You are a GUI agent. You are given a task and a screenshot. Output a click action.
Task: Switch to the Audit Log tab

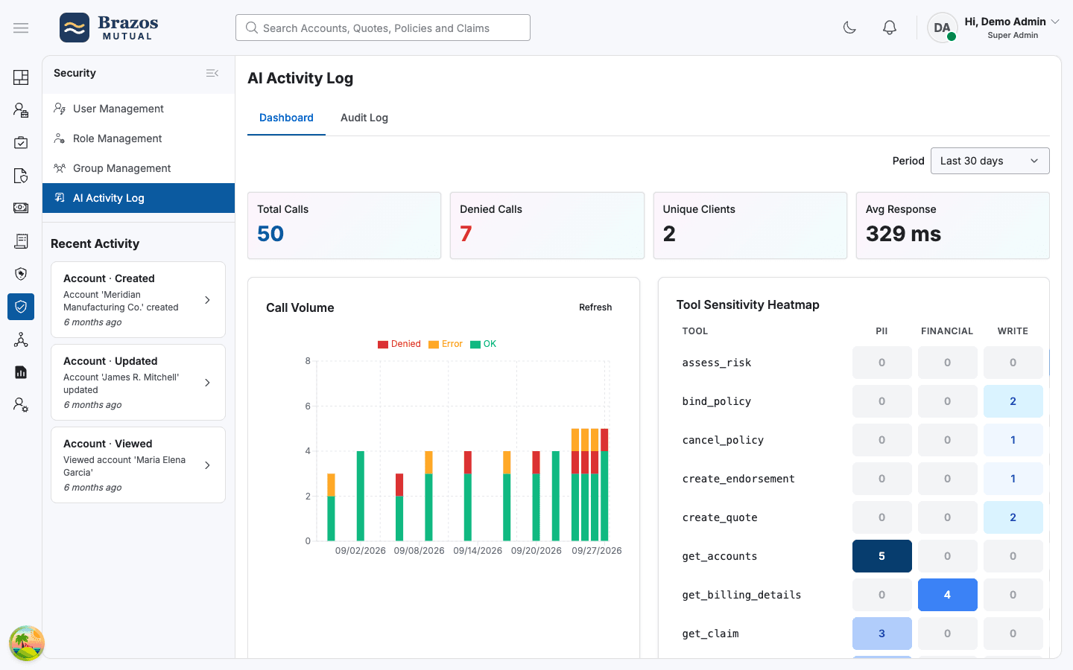point(364,118)
